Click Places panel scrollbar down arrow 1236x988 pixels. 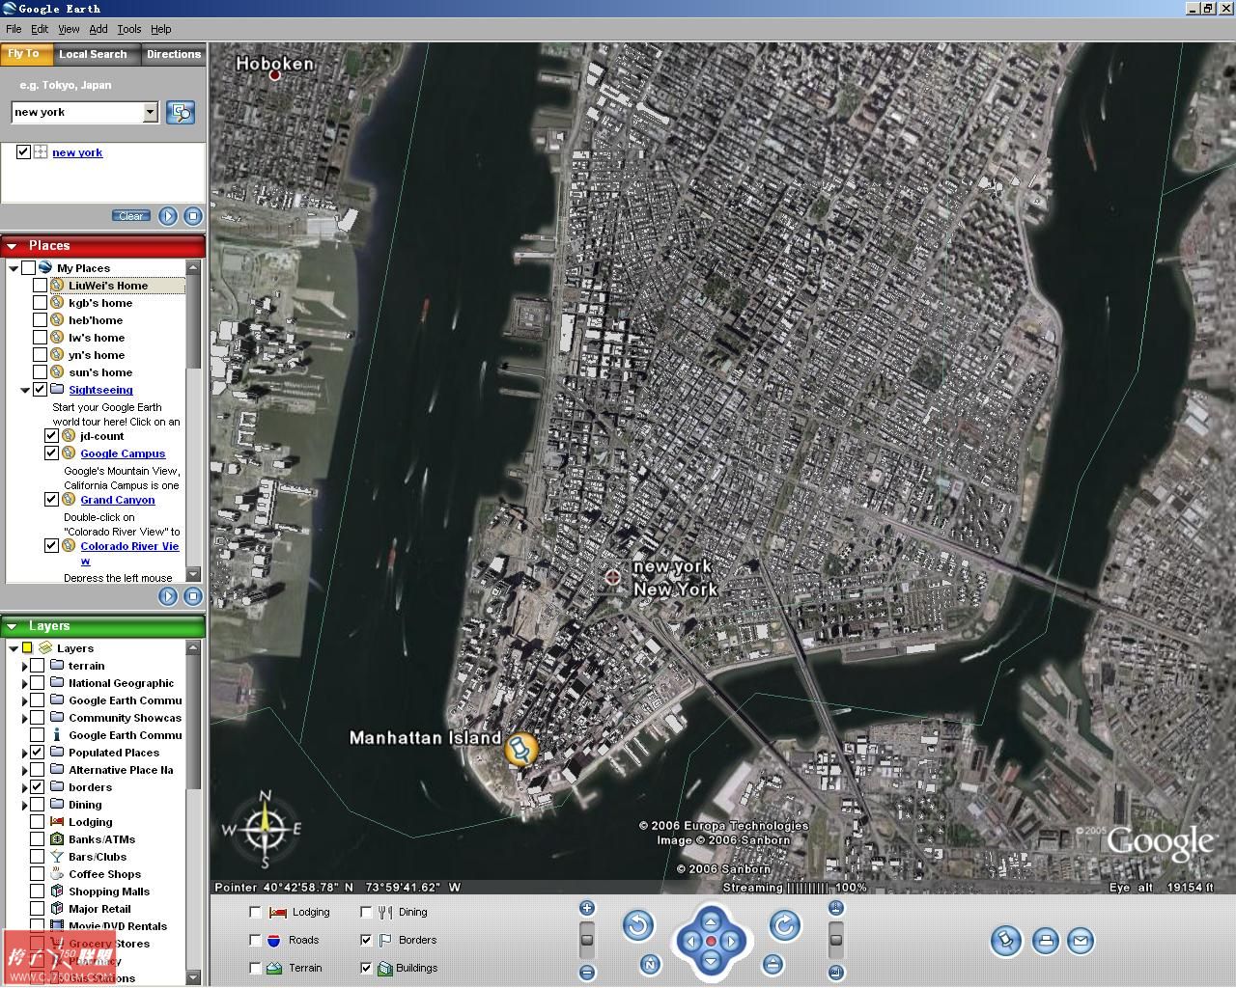(193, 575)
